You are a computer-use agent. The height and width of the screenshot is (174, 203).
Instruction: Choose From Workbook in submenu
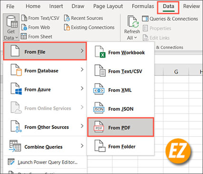coord(121,52)
